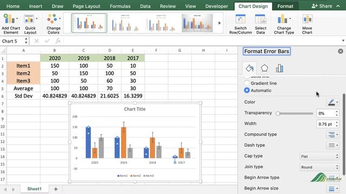This screenshot has height=194, width=346.
Task: Open the Formulas tab
Action: tap(120, 6)
